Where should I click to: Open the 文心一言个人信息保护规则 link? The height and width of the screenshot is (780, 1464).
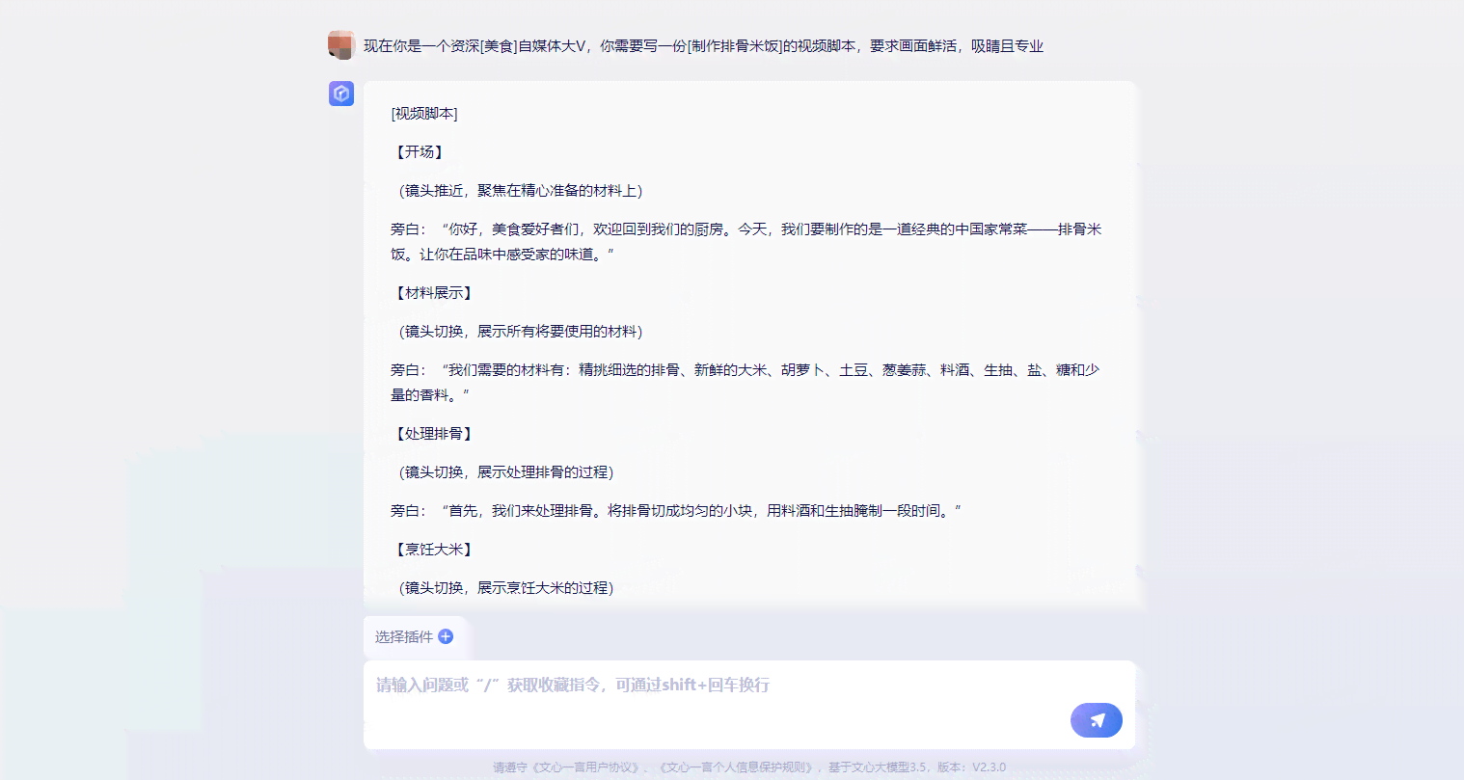click(736, 767)
